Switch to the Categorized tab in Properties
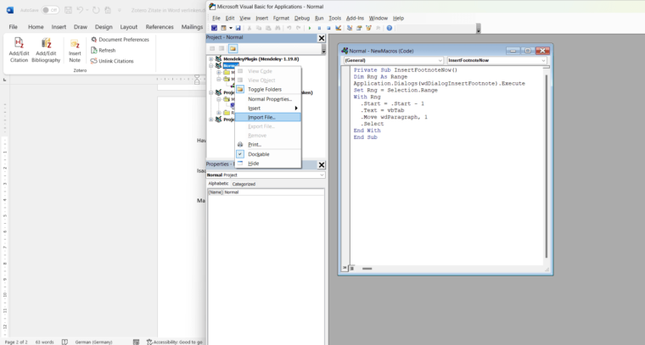Image resolution: width=645 pixels, height=345 pixels. (x=244, y=184)
